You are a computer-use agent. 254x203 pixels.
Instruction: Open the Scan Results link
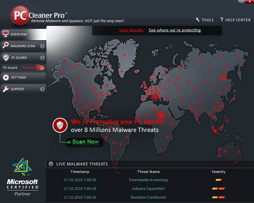(131, 30)
